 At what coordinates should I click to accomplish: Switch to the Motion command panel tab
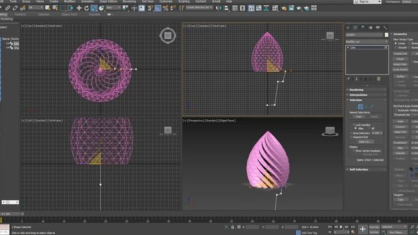(x=370, y=27)
